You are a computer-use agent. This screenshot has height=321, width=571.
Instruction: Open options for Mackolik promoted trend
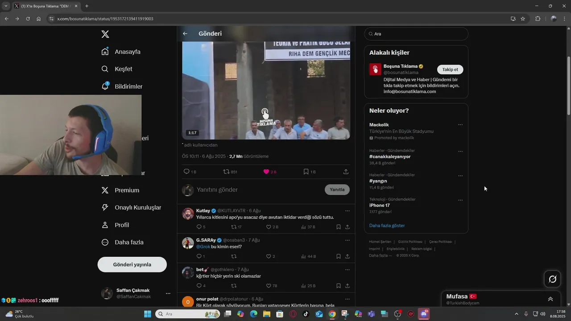tap(460, 125)
